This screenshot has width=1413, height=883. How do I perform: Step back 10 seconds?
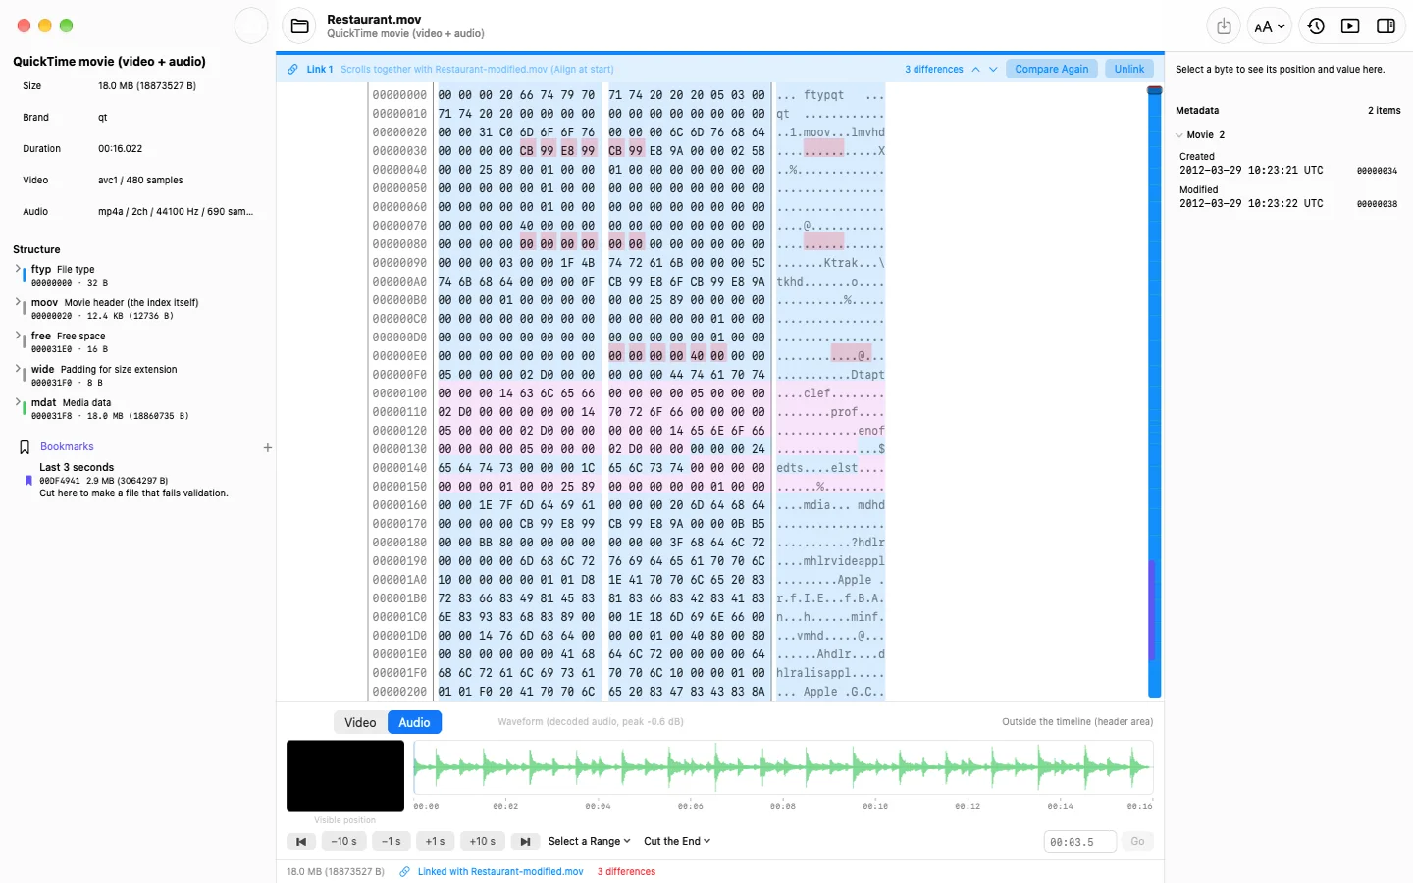[343, 841]
